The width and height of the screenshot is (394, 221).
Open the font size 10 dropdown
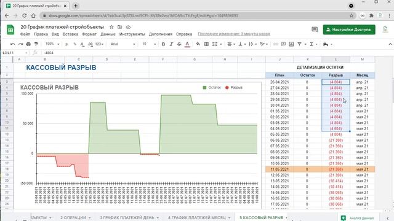coord(149,44)
